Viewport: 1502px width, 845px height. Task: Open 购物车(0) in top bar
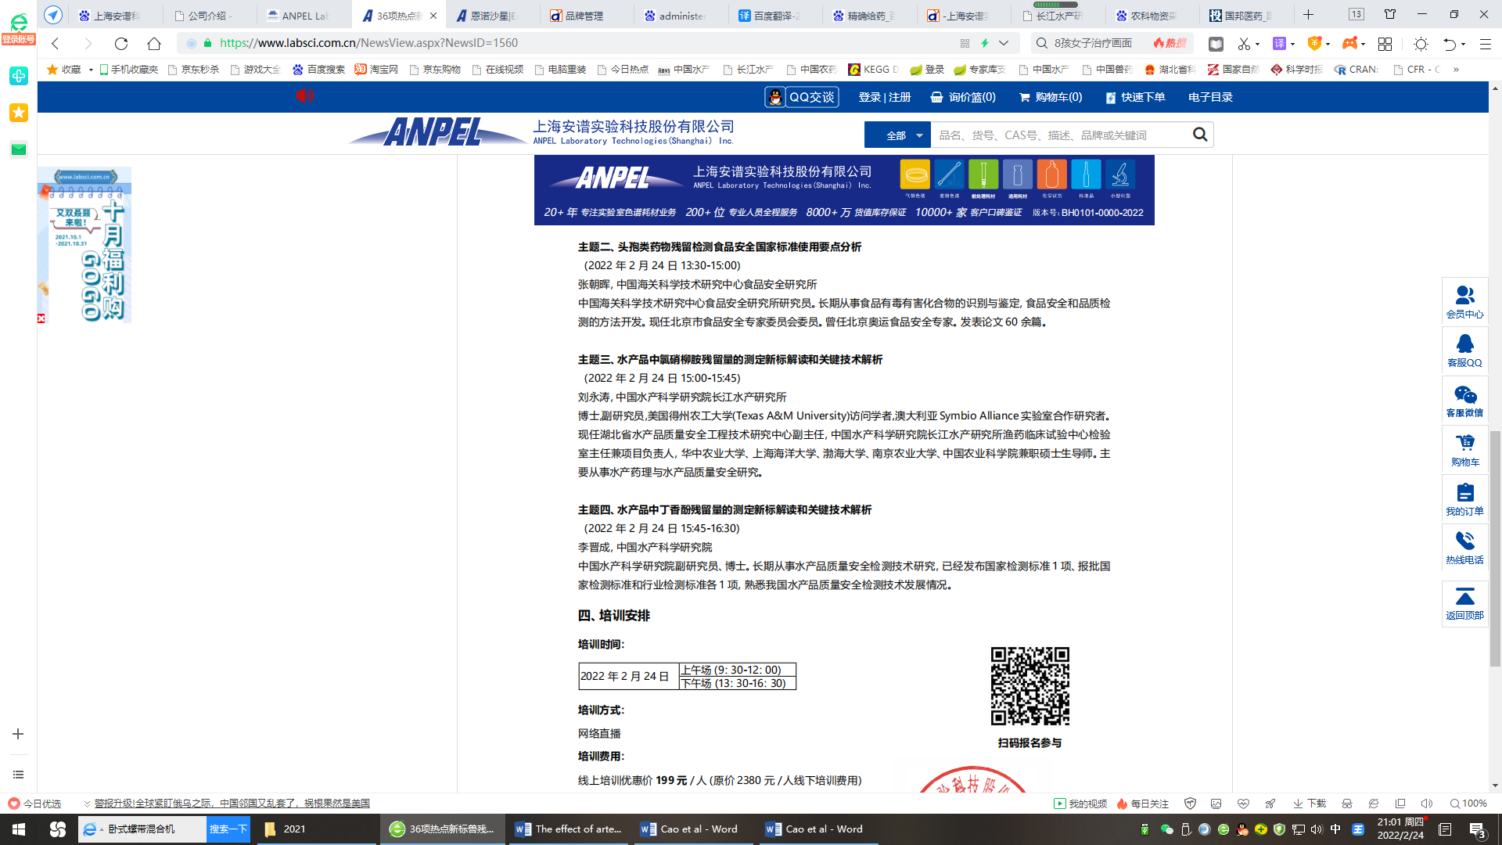[x=1051, y=97]
